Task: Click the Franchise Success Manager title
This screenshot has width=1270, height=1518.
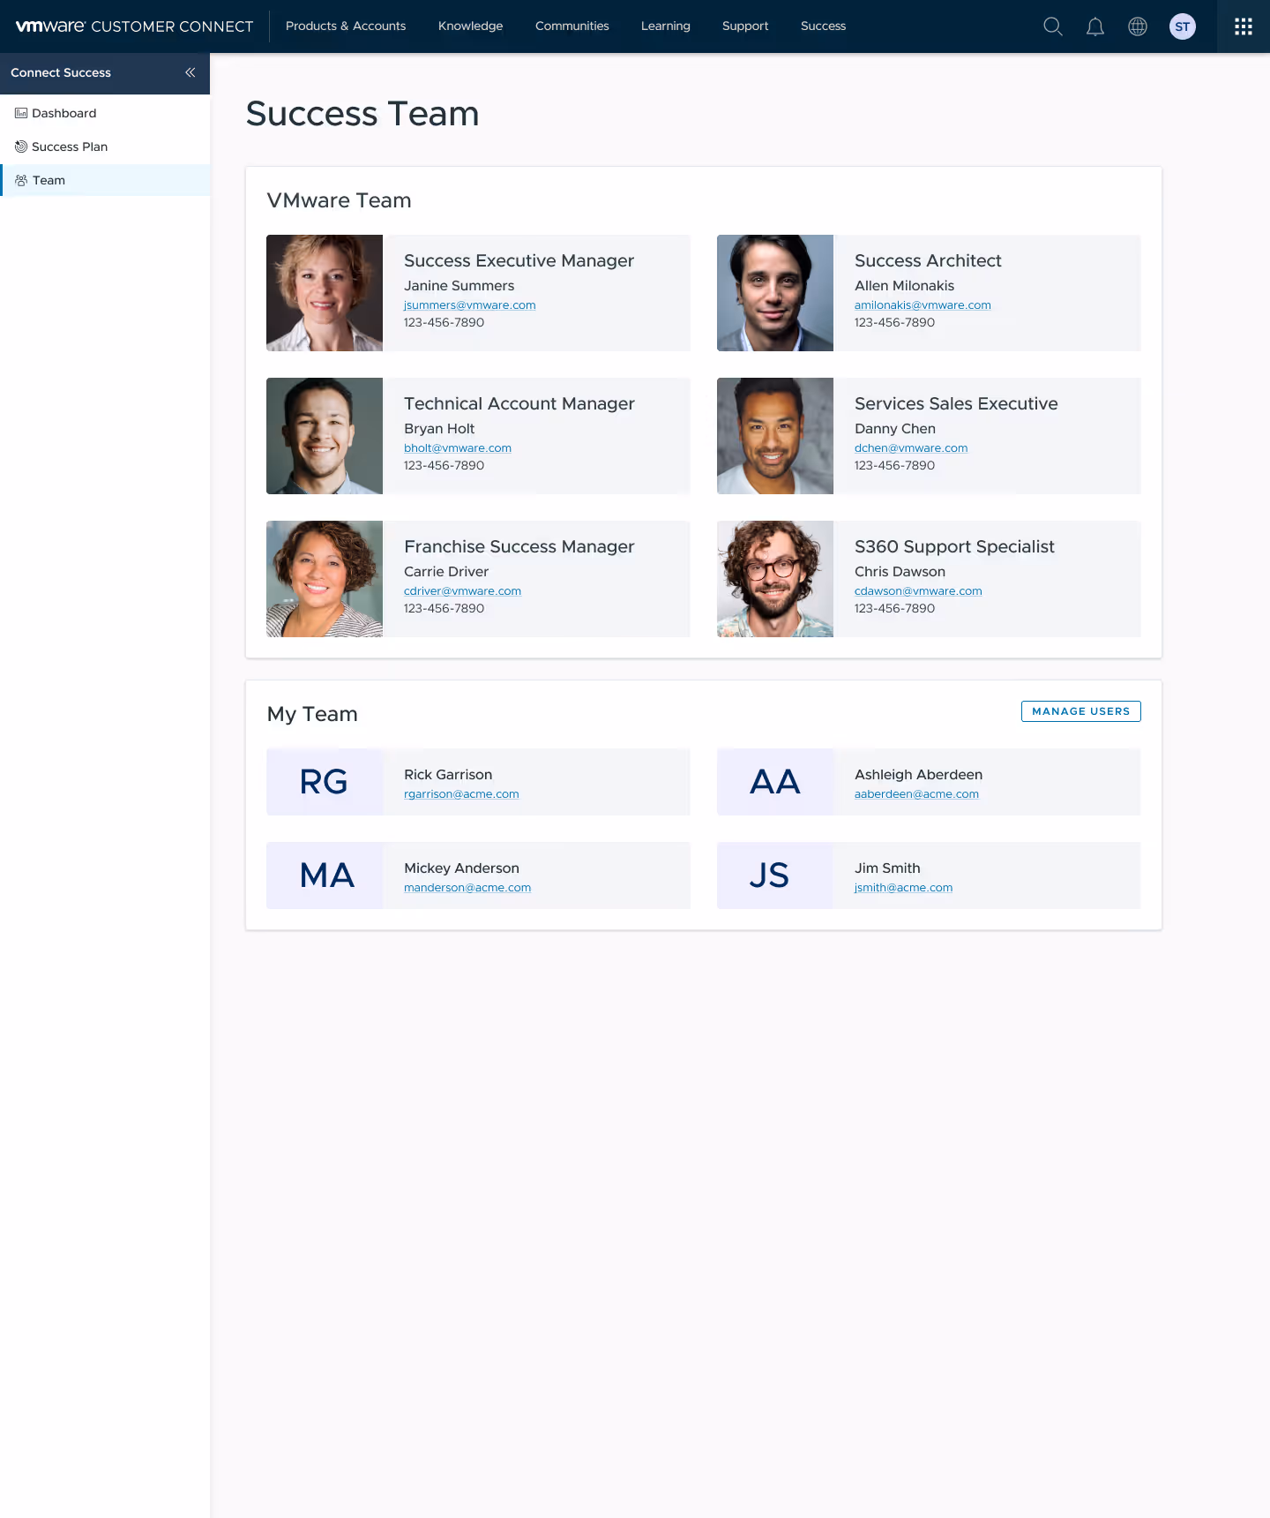Action: point(519,546)
